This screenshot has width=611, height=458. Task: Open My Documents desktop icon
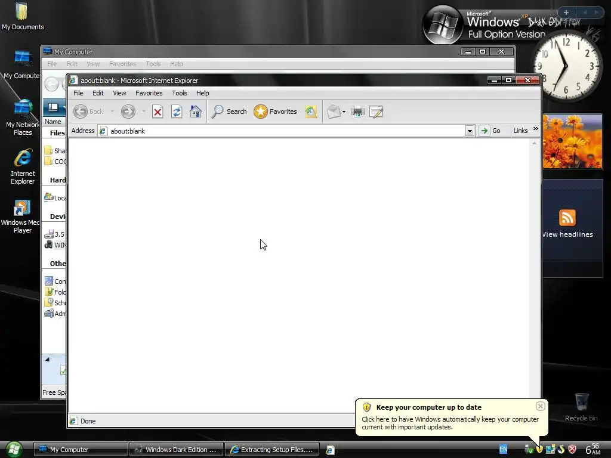point(22,16)
